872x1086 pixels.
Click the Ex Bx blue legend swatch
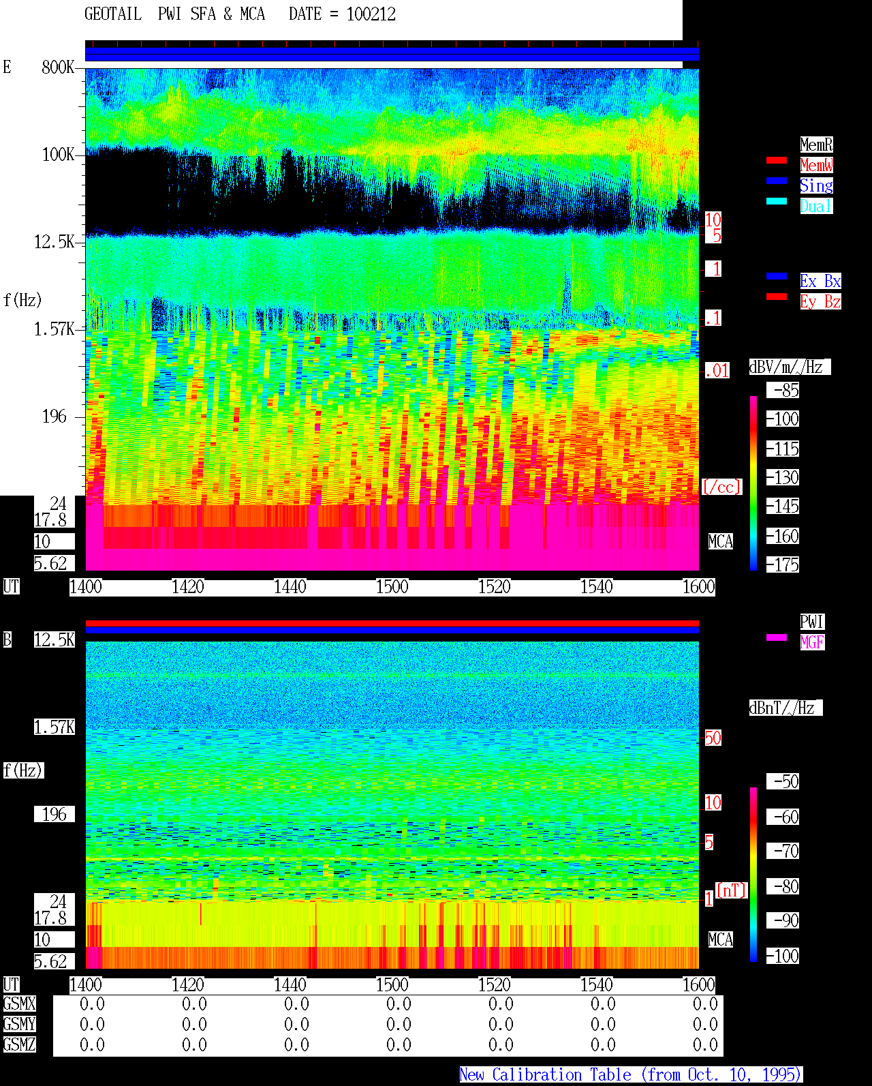tap(777, 276)
